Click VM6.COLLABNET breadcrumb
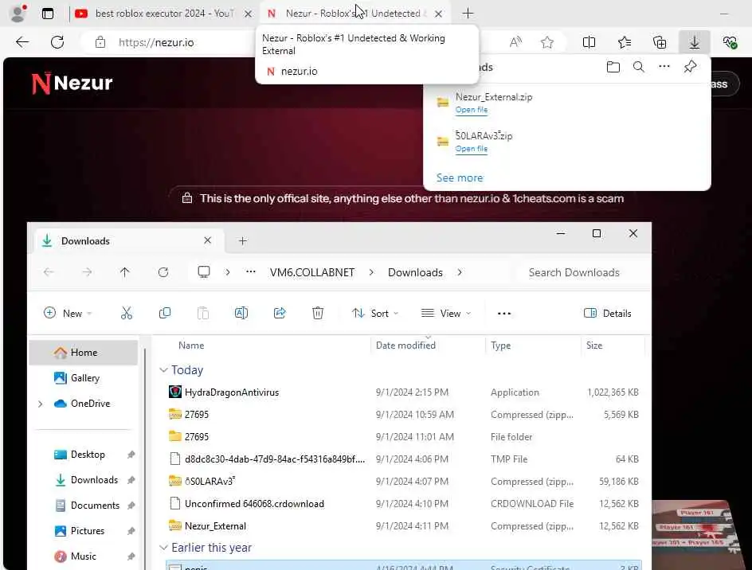 point(312,272)
